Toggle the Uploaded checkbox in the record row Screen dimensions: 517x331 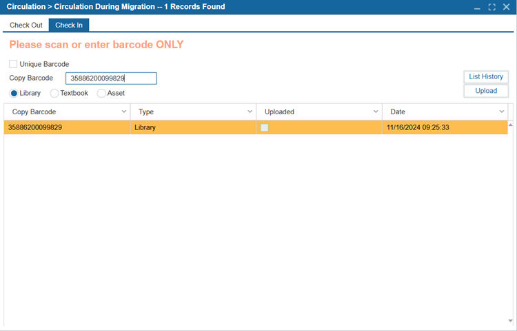coord(265,128)
